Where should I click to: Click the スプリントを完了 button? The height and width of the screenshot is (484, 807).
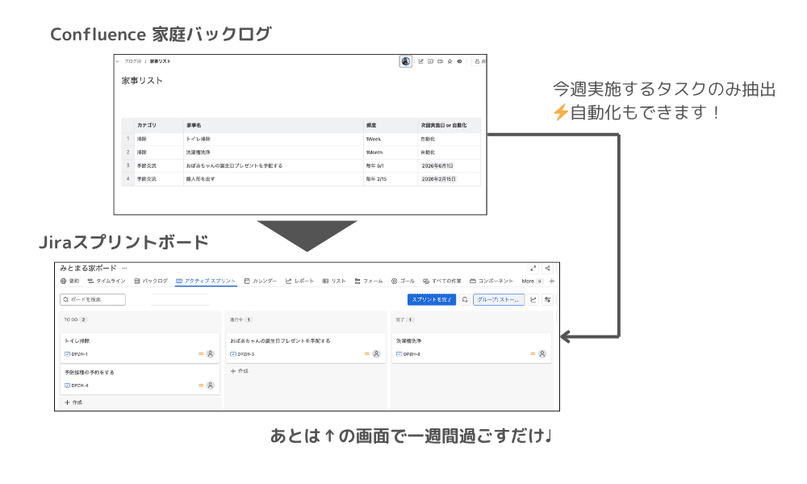(432, 299)
